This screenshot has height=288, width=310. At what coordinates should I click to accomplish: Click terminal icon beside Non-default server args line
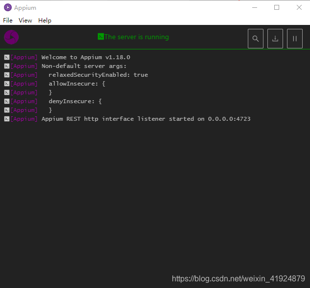[x=7, y=66]
